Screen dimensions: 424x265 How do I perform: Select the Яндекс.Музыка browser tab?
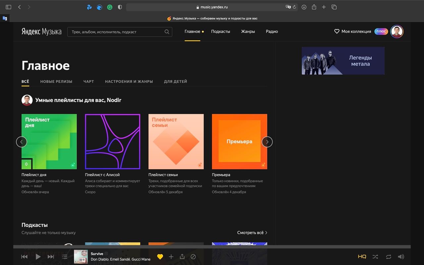[x=212, y=19]
